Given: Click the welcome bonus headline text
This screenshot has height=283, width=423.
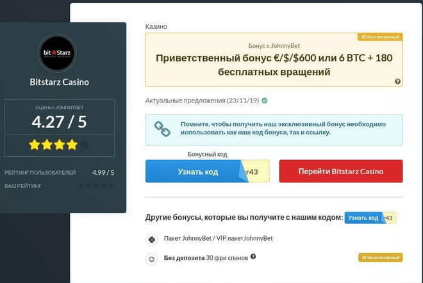Looking at the screenshot, I should (274, 65).
